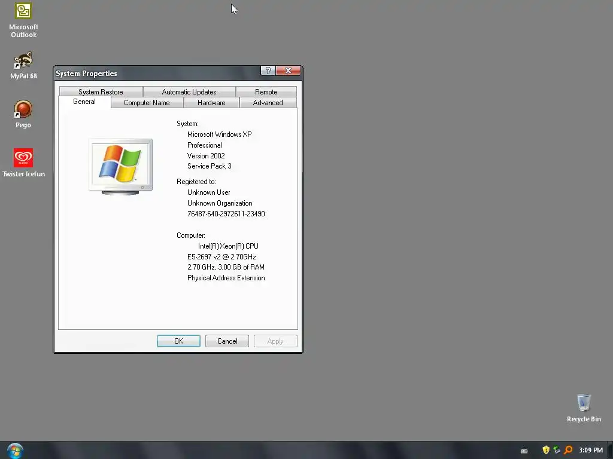Click the 'System:' label
The width and height of the screenshot is (613, 459).
(187, 124)
